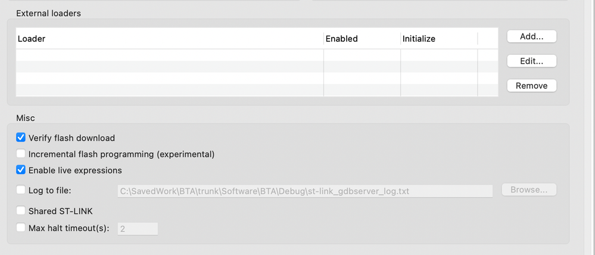595x255 pixels.
Task: Click the Max halt timeout value field
Action: (x=138, y=228)
